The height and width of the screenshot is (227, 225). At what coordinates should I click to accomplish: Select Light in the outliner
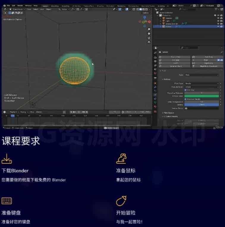168,21
